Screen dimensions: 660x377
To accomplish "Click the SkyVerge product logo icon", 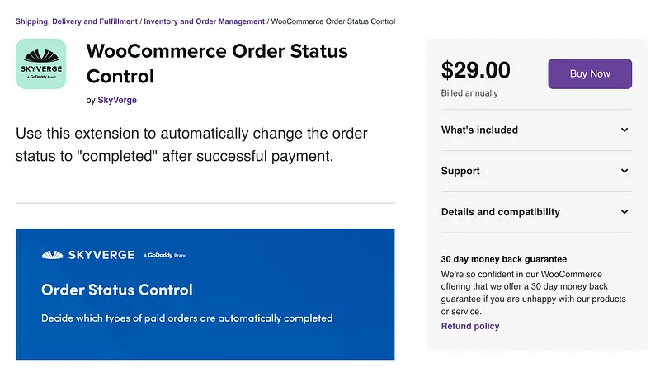I will (x=40, y=64).
